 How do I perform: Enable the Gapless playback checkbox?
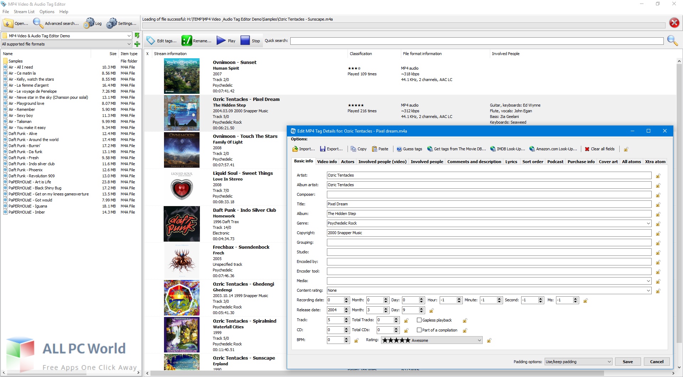click(419, 320)
